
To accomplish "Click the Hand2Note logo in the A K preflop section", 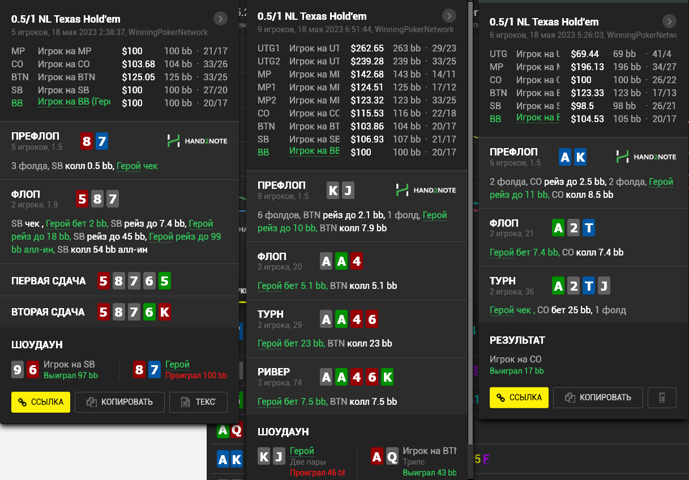I will point(646,157).
